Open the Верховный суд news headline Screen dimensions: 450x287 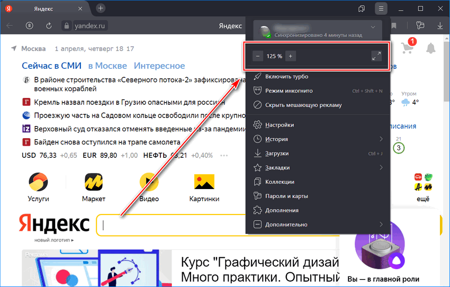pos(140,129)
